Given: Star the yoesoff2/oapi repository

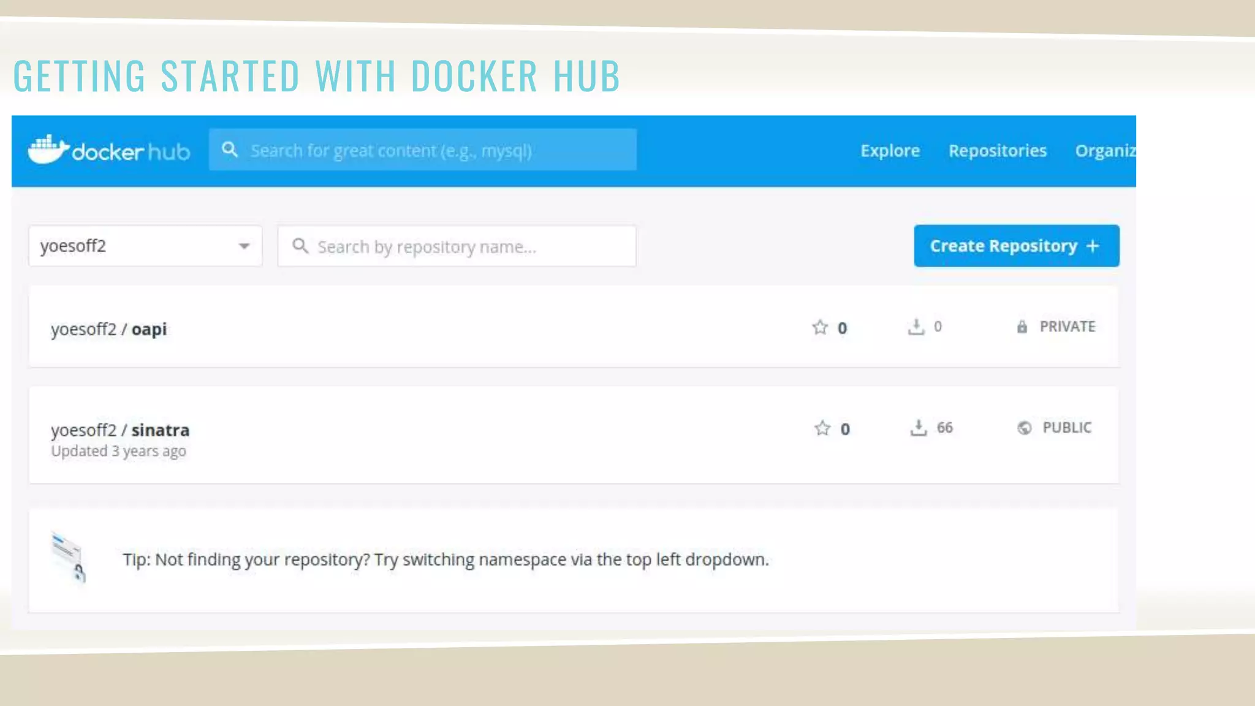Looking at the screenshot, I should point(820,327).
